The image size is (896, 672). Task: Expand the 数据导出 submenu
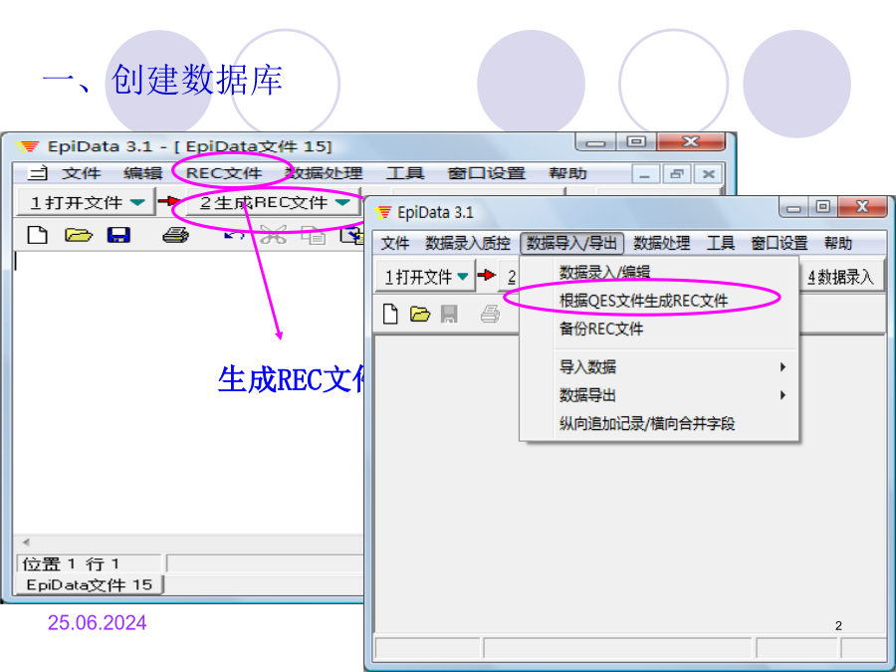pos(783,395)
